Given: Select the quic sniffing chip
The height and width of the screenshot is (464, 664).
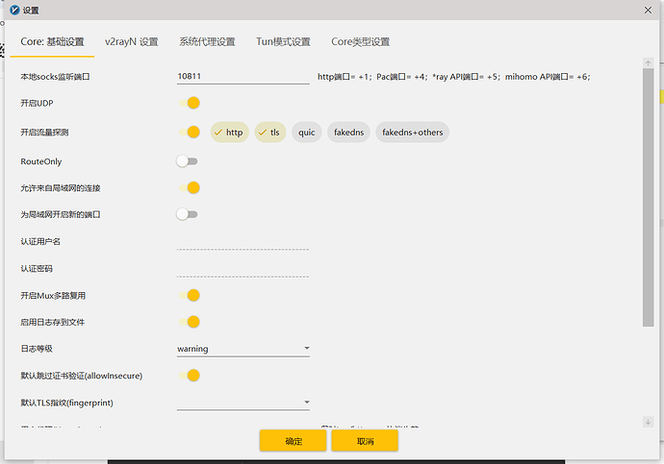Looking at the screenshot, I should (x=306, y=133).
